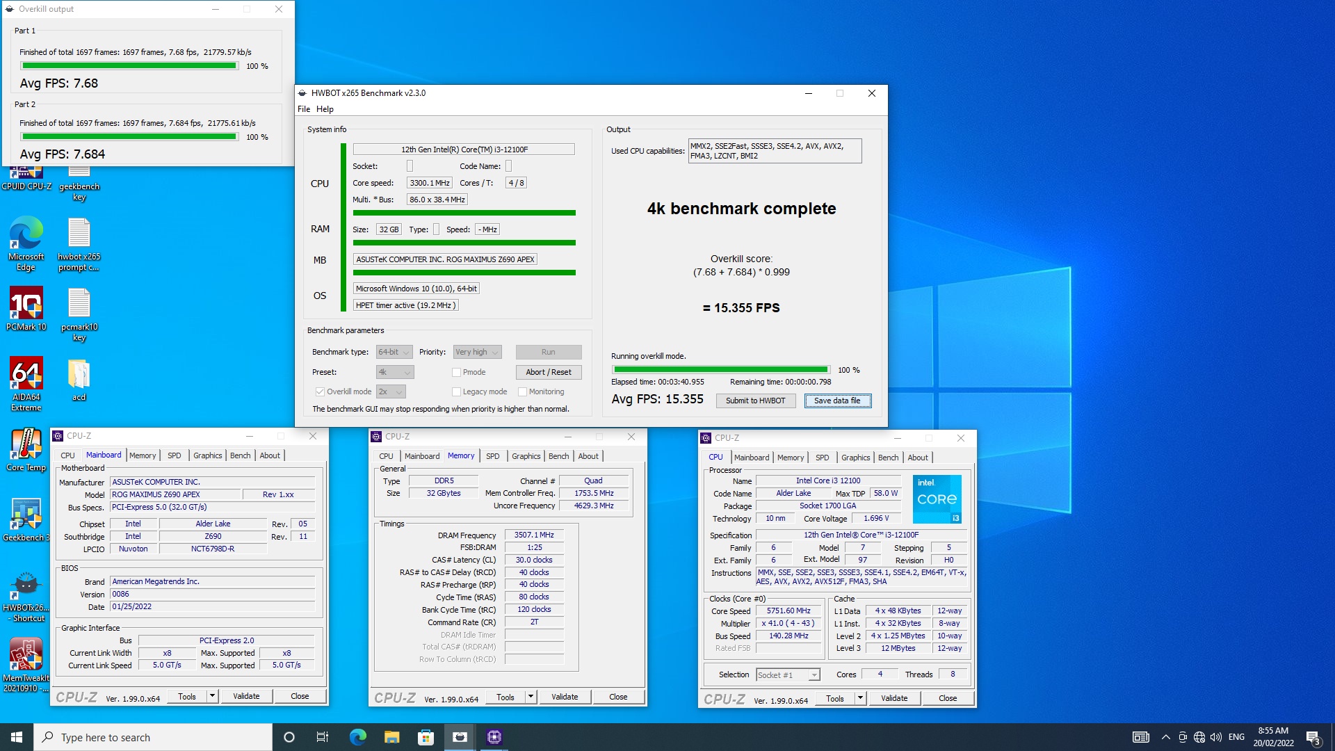Enable Monitoring checkbox

pyautogui.click(x=522, y=391)
